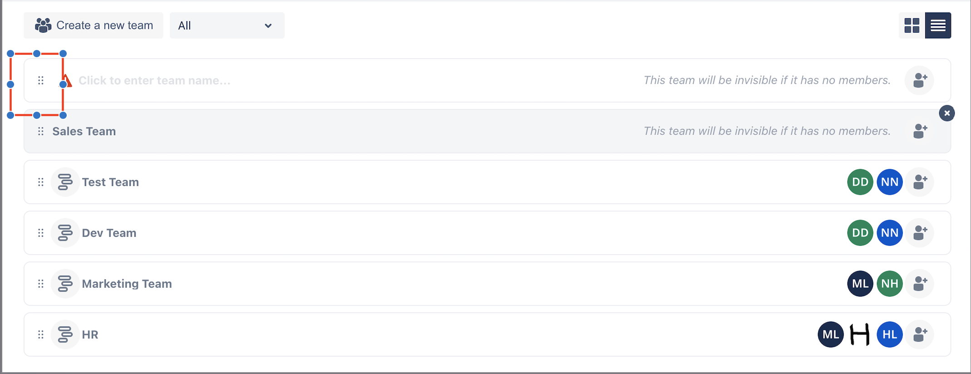
Task: Click the Sales Team name label
Action: tap(84, 131)
